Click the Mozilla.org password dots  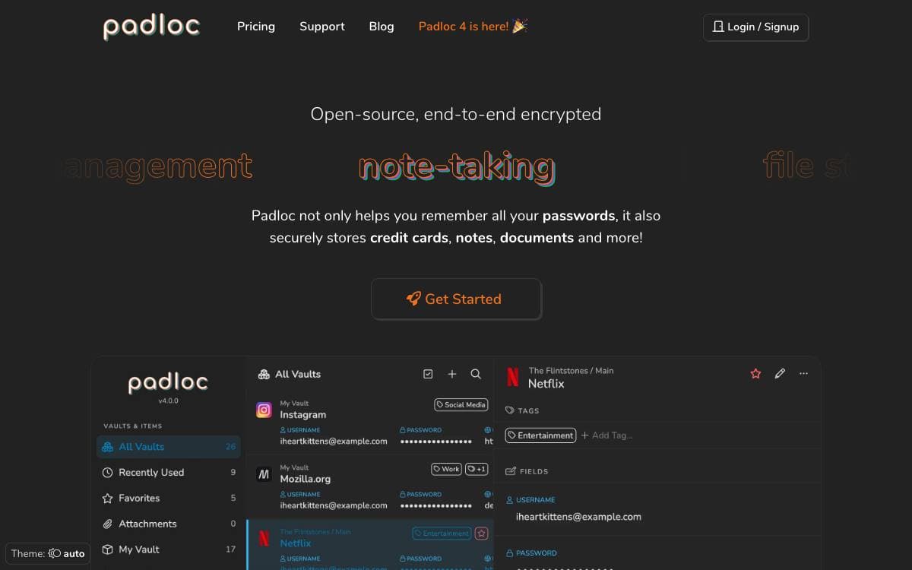click(x=436, y=505)
